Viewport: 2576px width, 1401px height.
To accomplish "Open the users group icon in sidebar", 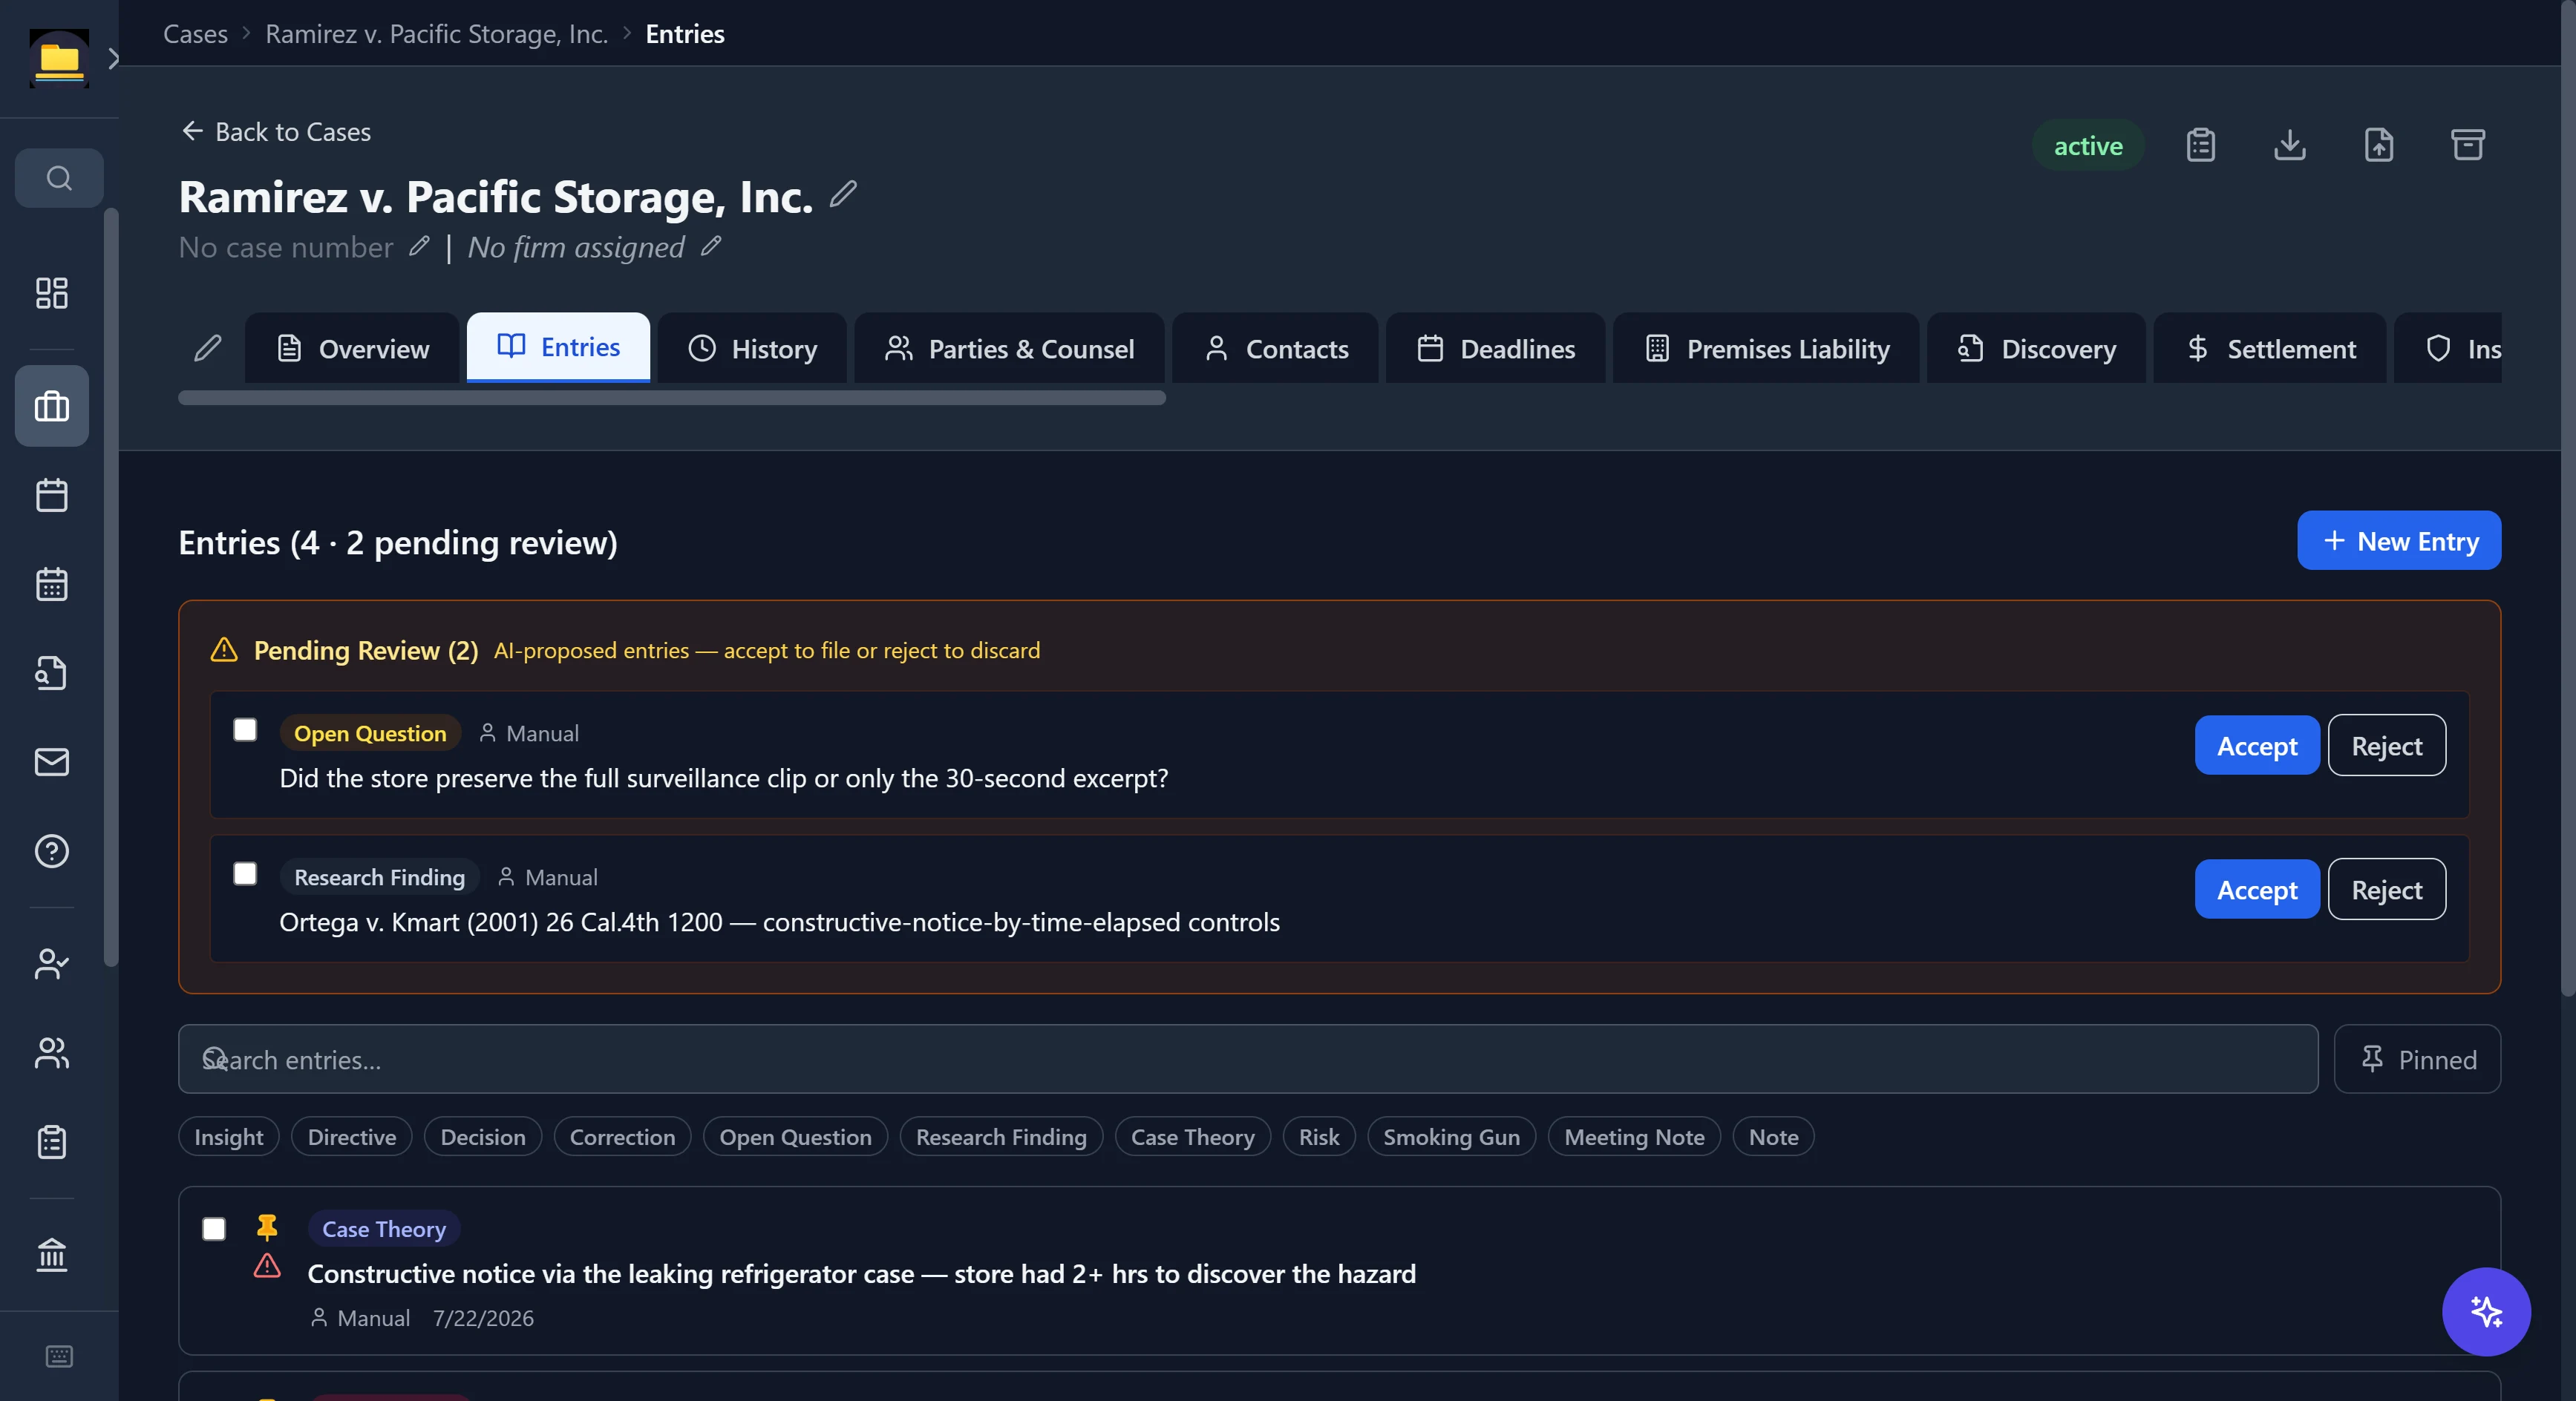I will 52,1052.
